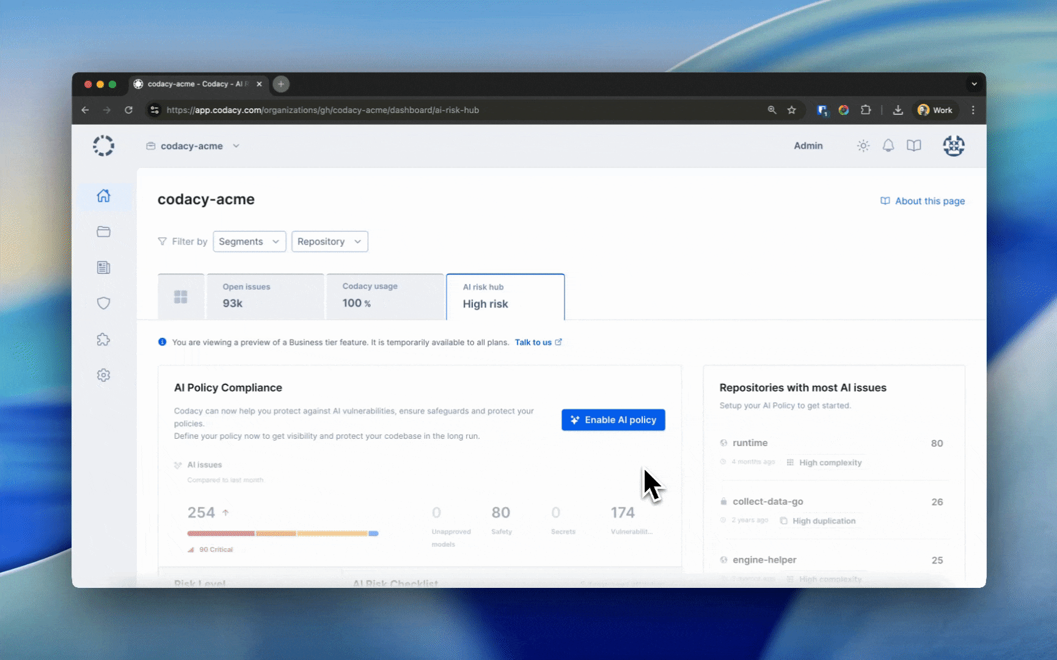Screen dimensions: 1057x660
Task: Open the runtime repository entry
Action: [x=750, y=443]
